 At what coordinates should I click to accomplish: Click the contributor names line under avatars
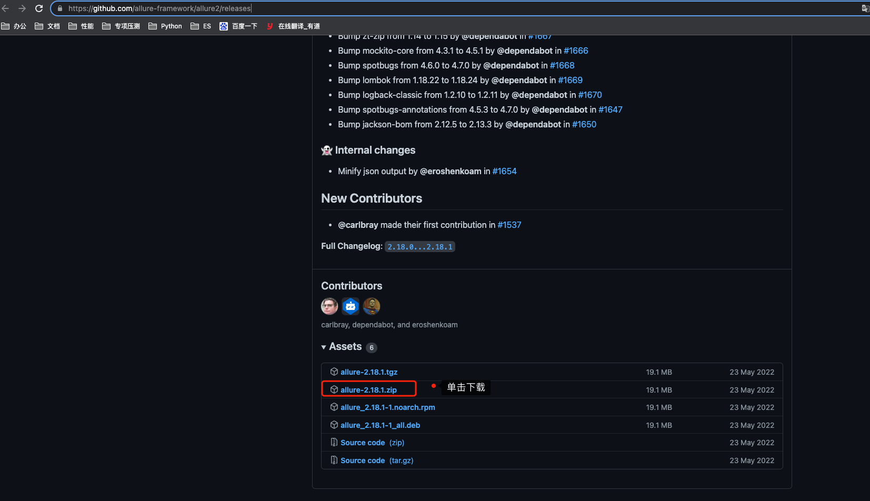click(389, 325)
